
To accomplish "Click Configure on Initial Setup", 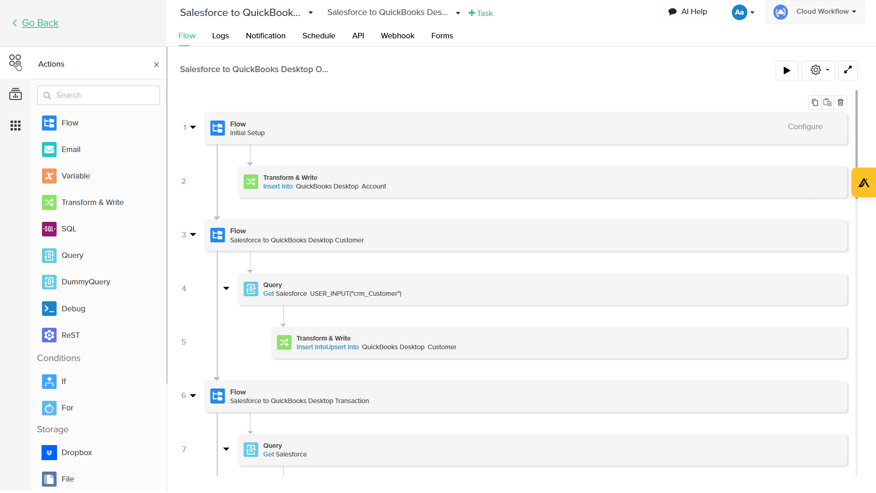I will [x=805, y=126].
